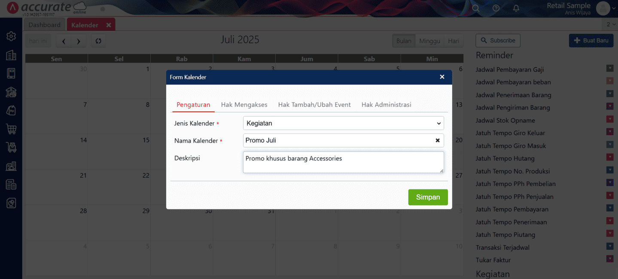The width and height of the screenshot is (618, 279).
Task: Clear the Nama Kalender field with the X
Action: click(x=437, y=140)
